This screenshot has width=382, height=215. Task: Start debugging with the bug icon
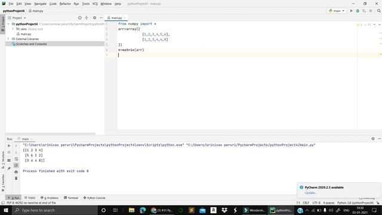click(x=358, y=11)
